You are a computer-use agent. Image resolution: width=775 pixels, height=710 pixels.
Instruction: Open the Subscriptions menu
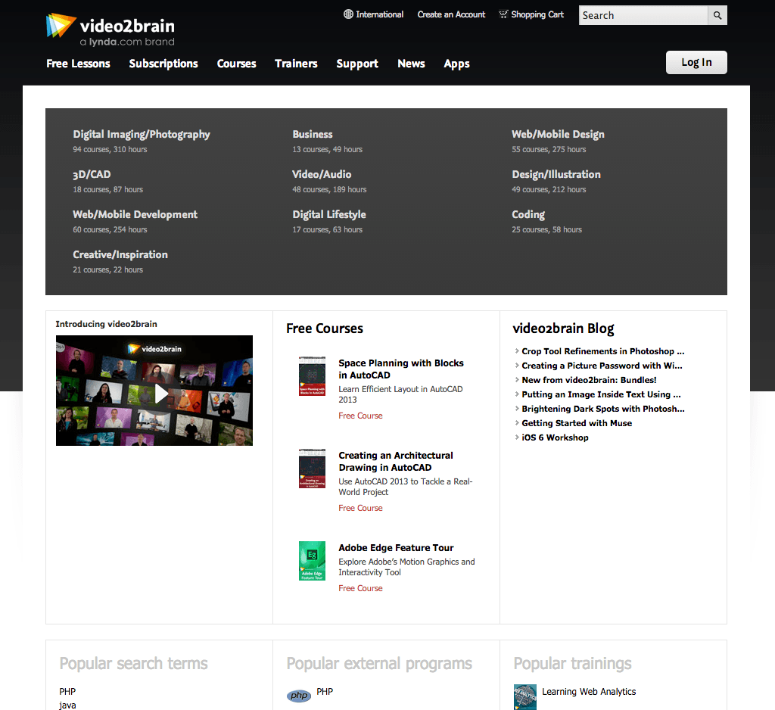(163, 64)
